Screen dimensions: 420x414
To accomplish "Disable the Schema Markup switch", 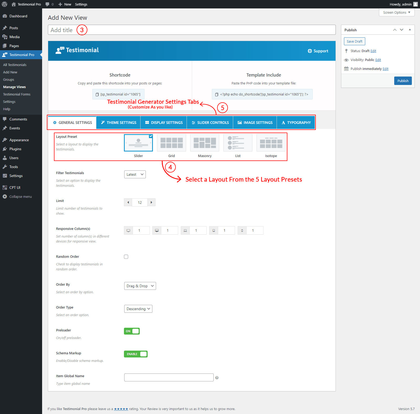I will tap(136, 354).
